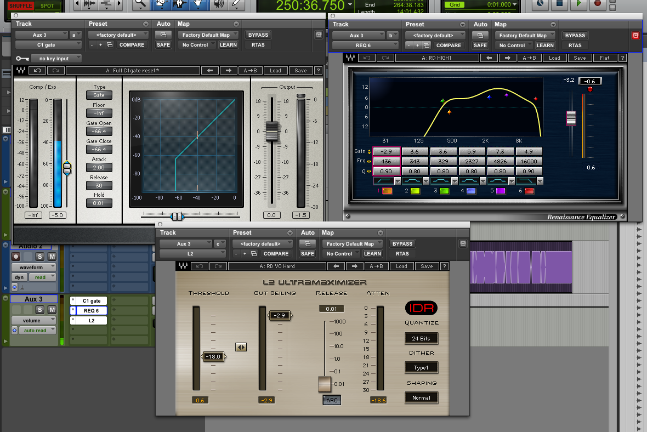Select the Grabber hand tool in the top toolbar
Viewport: 647px width, 432px height.
(198, 4)
